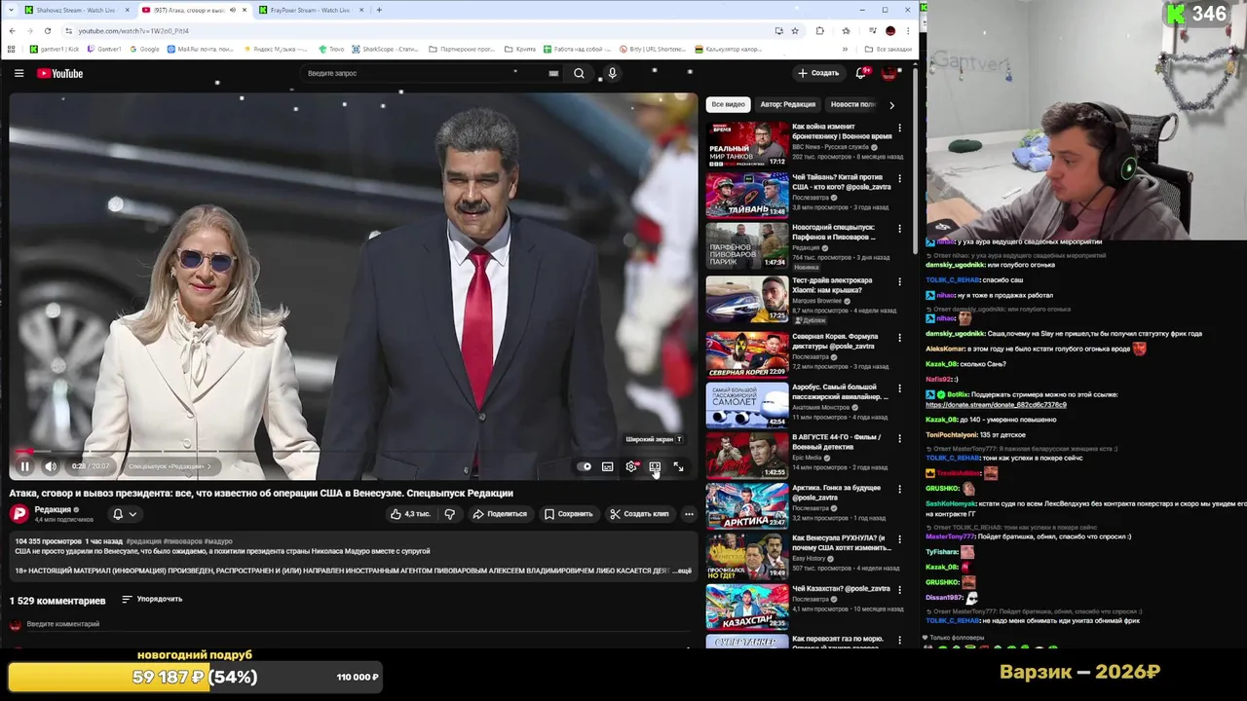Open the Chrome profile avatar
This screenshot has width=1247, height=701.
(889, 30)
